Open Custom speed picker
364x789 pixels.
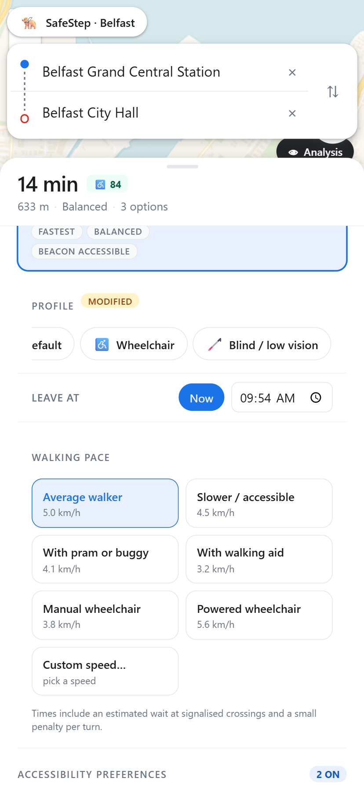105,671
